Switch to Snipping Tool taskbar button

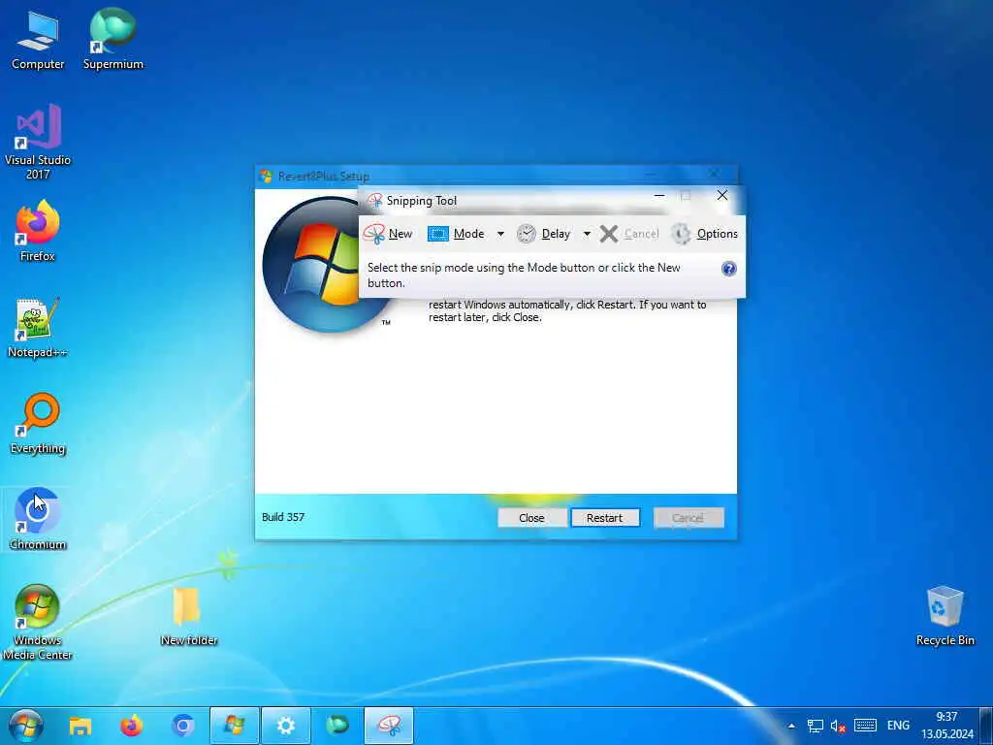pyautogui.click(x=389, y=726)
